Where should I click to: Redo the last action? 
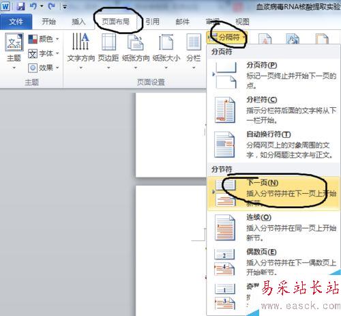(x=51, y=6)
